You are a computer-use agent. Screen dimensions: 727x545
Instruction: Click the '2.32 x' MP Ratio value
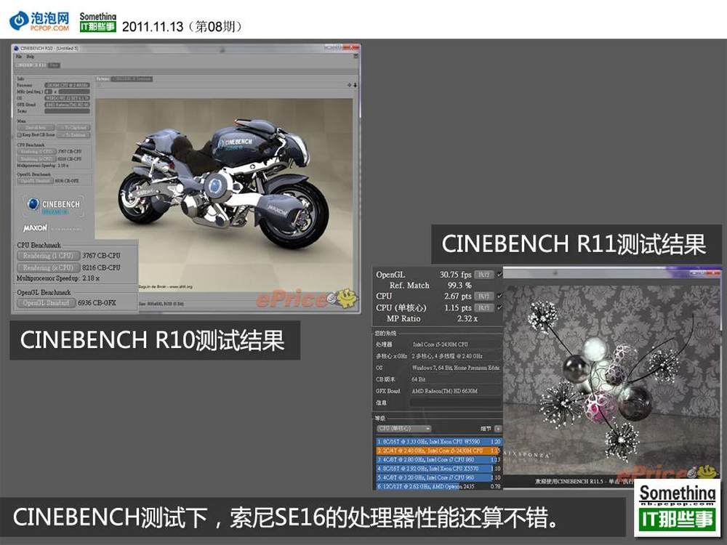(x=467, y=319)
